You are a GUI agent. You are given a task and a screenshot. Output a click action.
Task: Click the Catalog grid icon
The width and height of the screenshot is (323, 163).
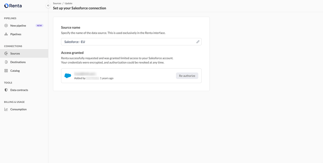point(6,71)
